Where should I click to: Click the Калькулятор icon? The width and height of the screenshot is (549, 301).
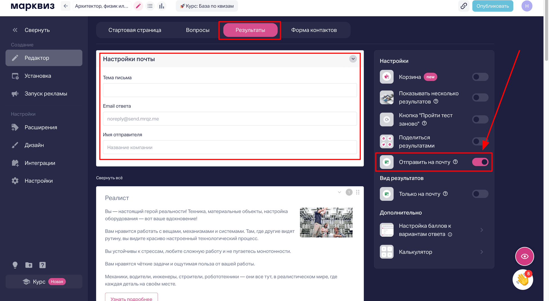click(387, 252)
